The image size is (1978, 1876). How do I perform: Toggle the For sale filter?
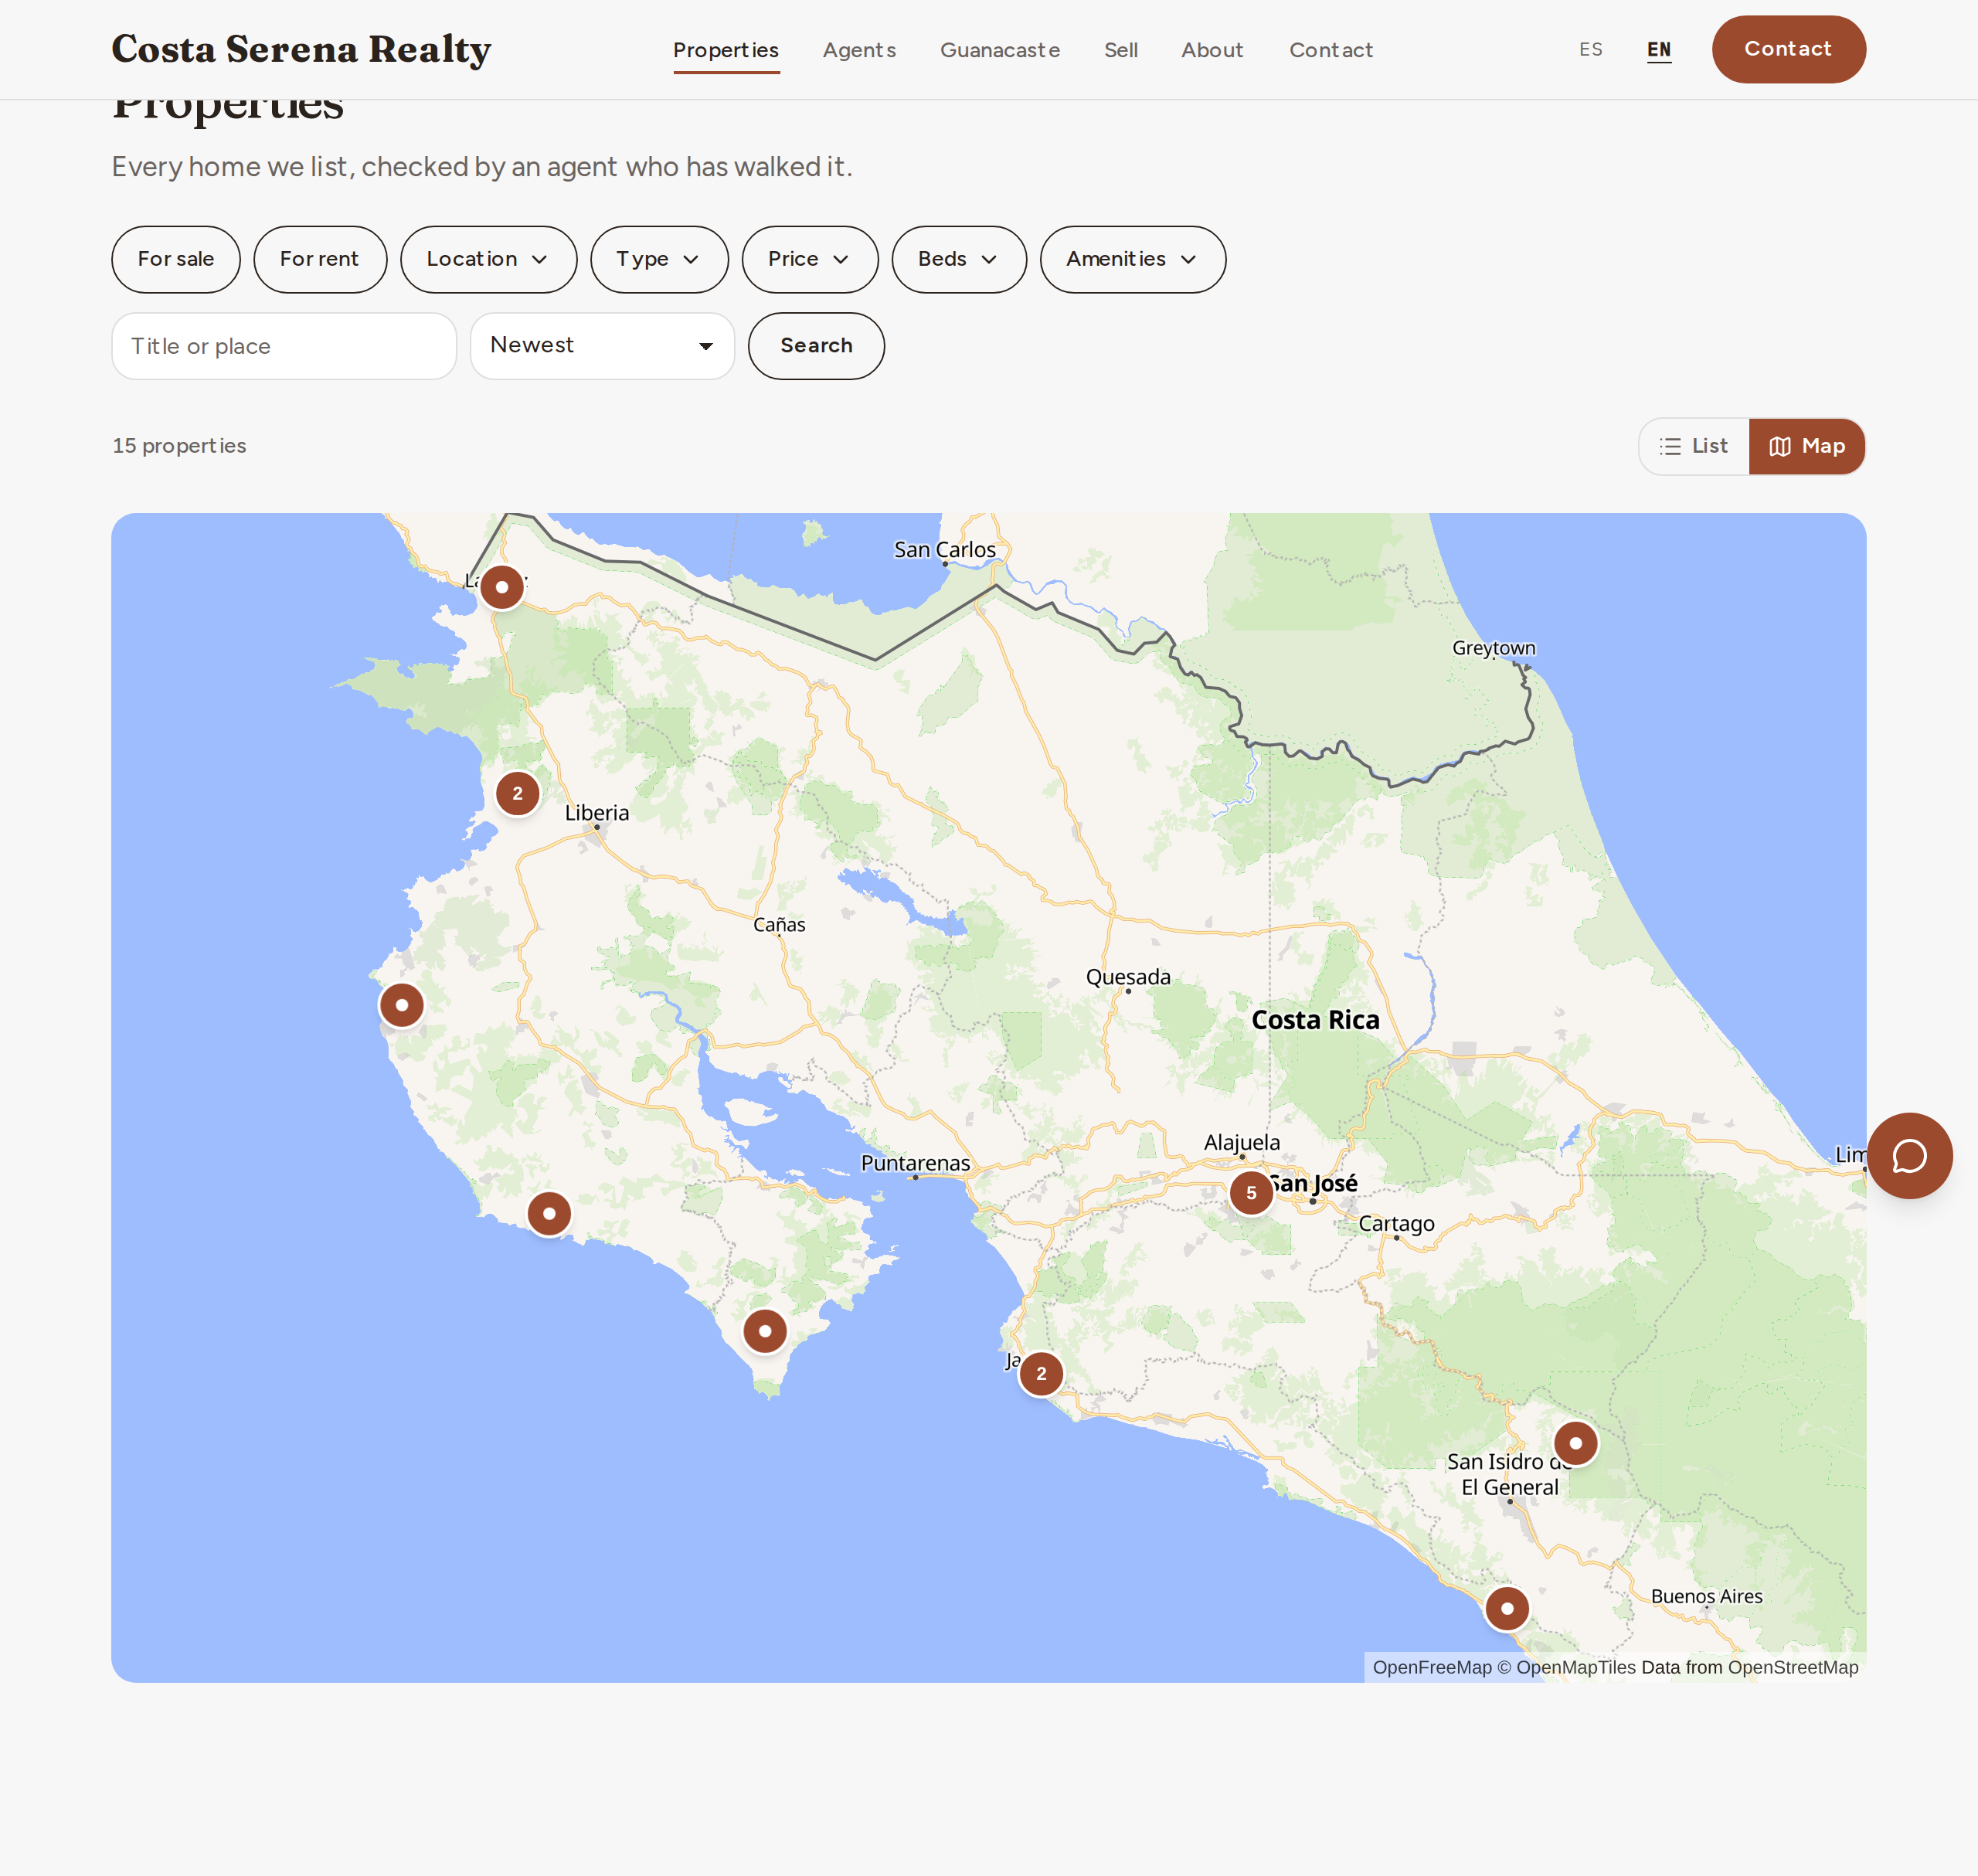pyautogui.click(x=176, y=259)
